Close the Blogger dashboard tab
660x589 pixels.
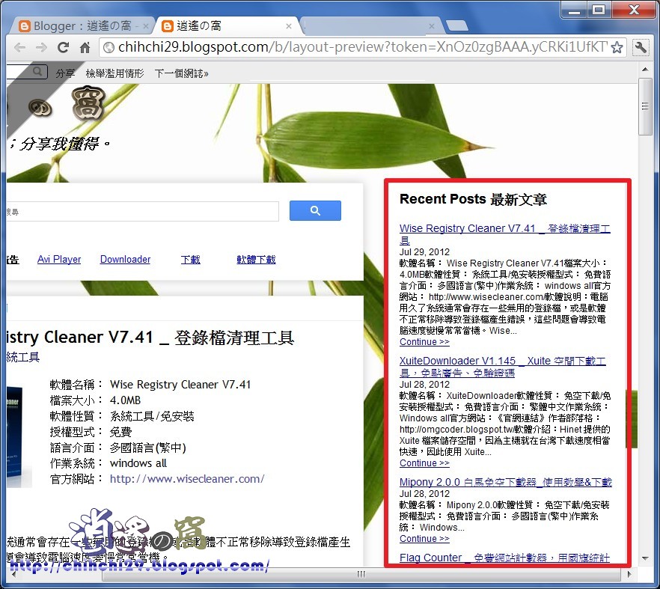(x=146, y=26)
